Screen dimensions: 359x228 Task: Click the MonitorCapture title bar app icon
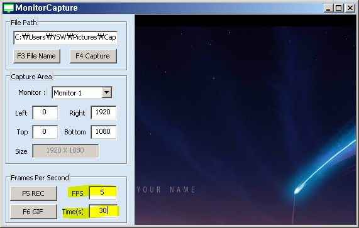8,8
